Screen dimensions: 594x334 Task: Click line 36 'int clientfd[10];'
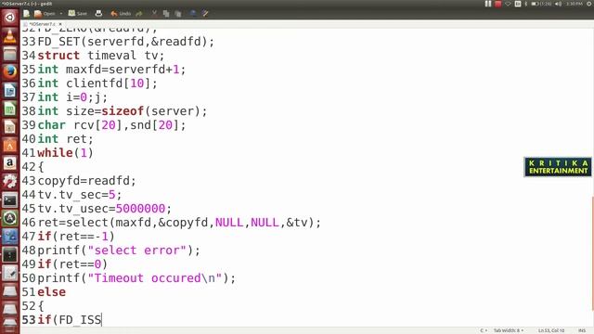point(97,83)
